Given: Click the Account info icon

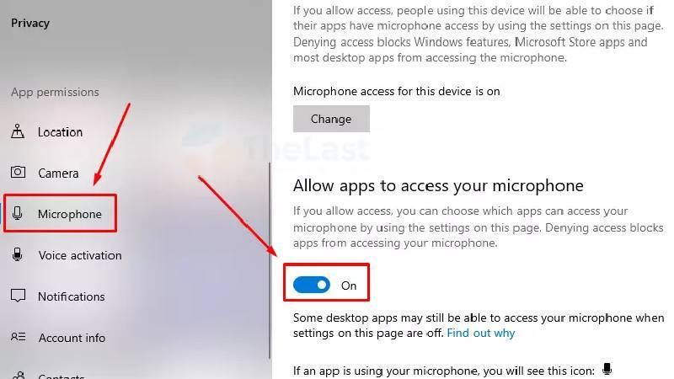Looking at the screenshot, I should 18,337.
